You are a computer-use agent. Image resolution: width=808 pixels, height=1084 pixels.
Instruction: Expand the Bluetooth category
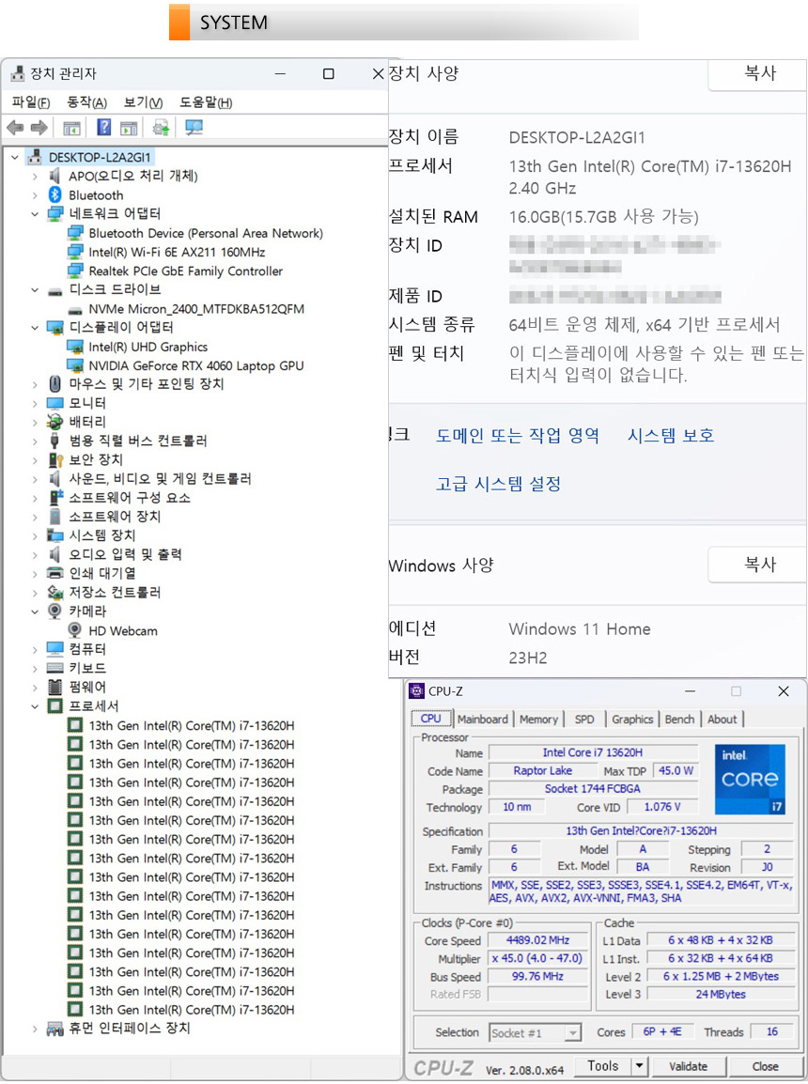coord(35,195)
